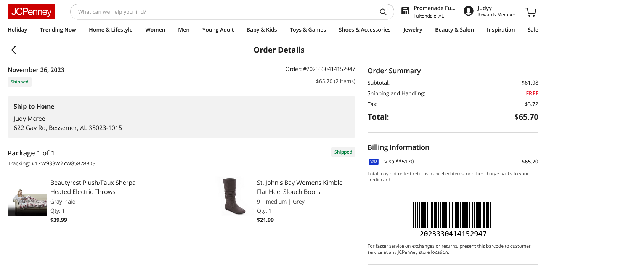Screen dimensions: 618x266
Task: Select the Promenade Fultondale store
Action: [x=435, y=11]
